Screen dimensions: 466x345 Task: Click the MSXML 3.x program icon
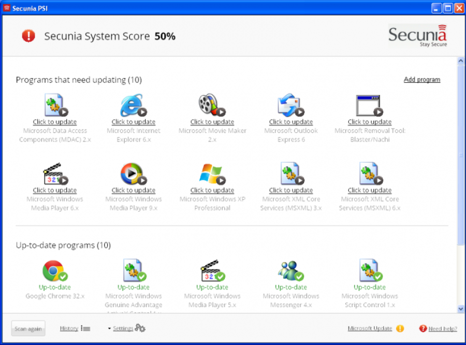(292, 174)
